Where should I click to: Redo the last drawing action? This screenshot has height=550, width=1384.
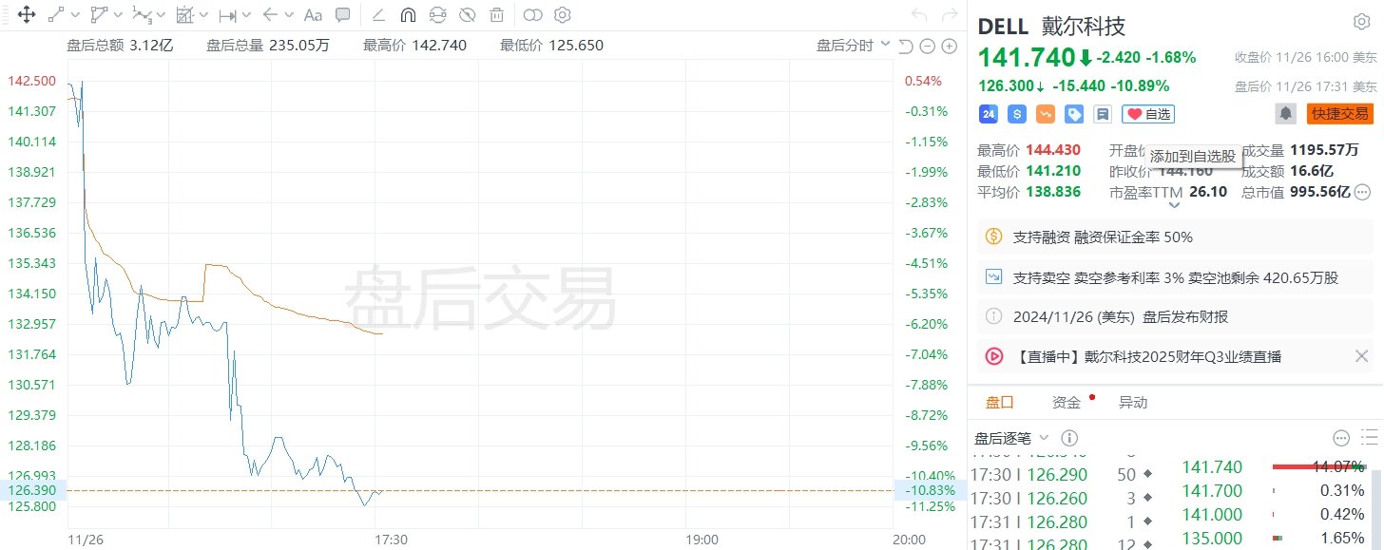point(949,15)
